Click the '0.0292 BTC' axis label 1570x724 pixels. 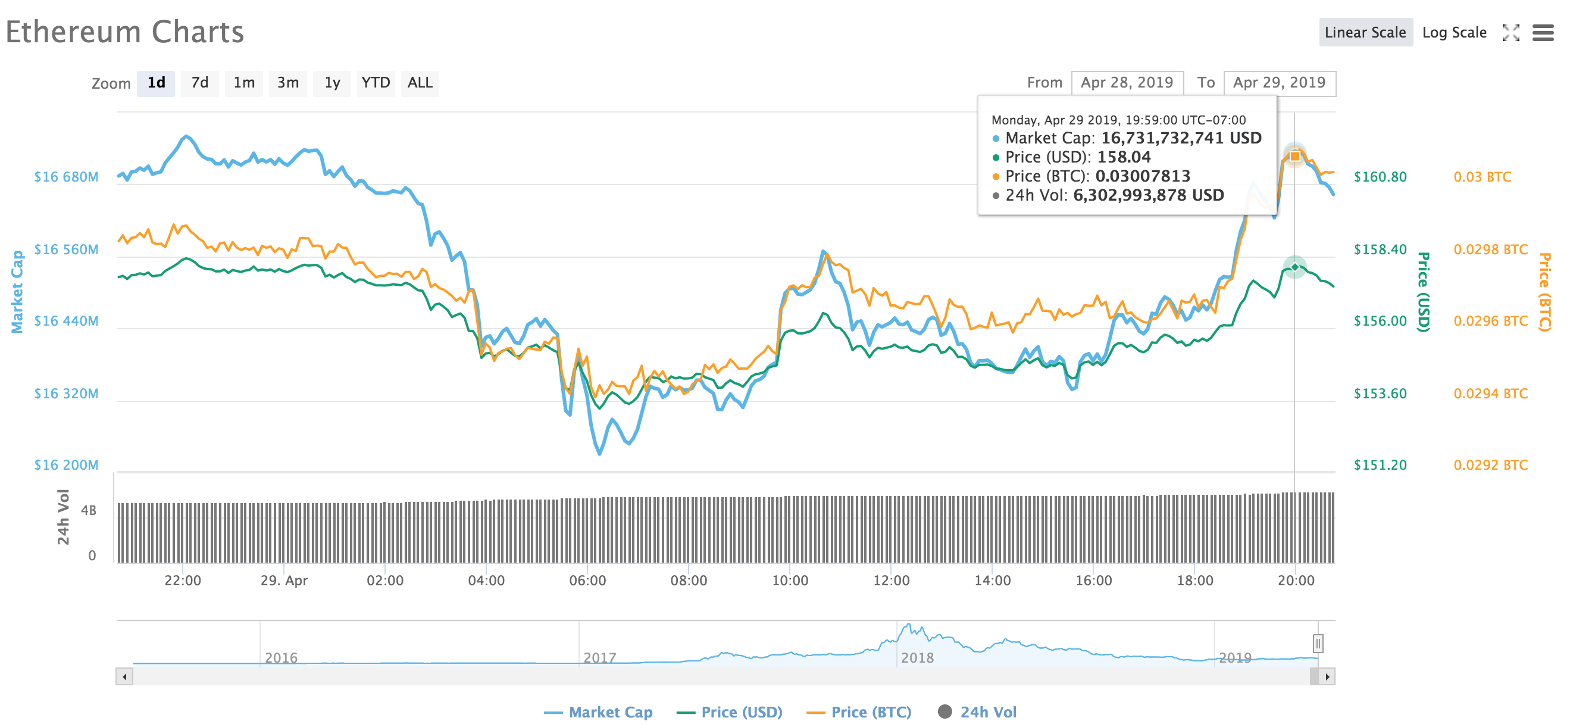click(1491, 465)
